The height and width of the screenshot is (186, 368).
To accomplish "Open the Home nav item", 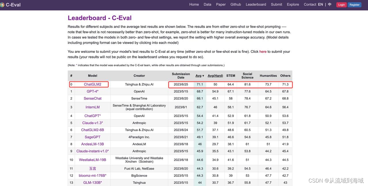I will 194,4.
